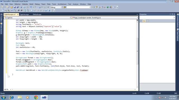Image resolution: width=179 pixels, height=100 pixels.
Task: Open the Team Explorer side tab
Action: pos(178,35)
